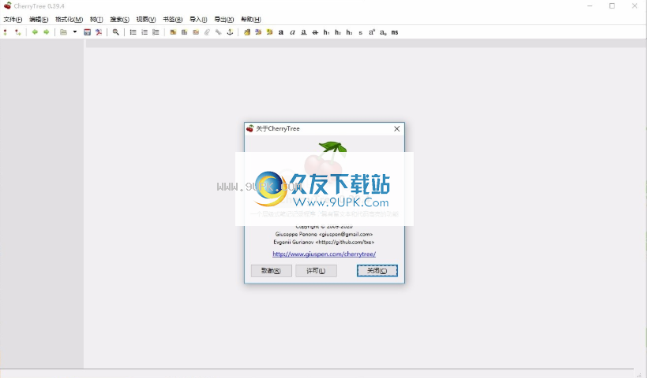This screenshot has width=649, height=378.
Task: Click the 致谢(R) credits button
Action: (271, 271)
